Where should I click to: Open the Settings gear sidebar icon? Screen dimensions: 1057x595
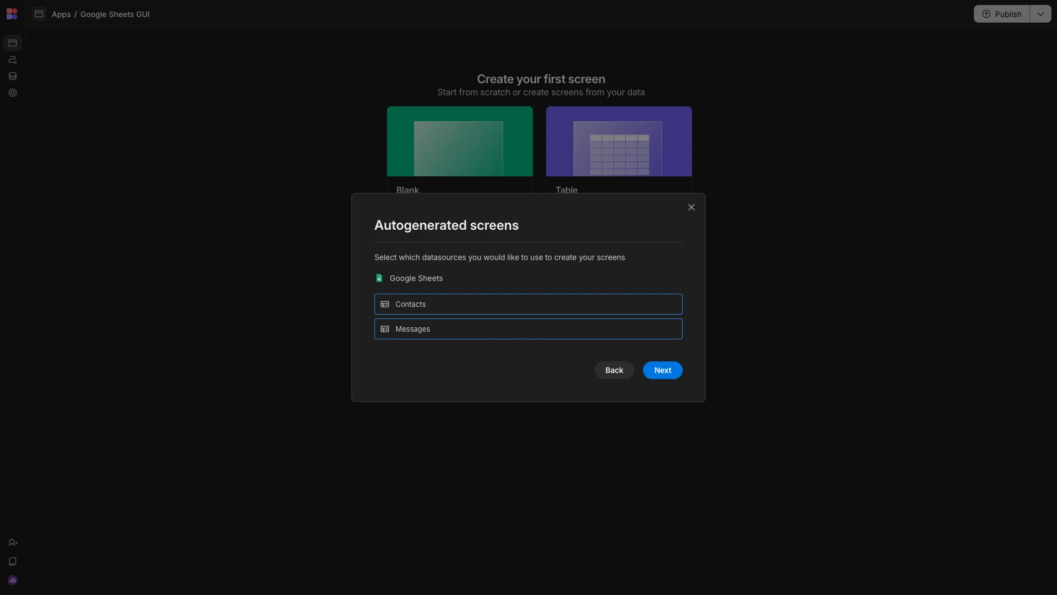point(13,93)
